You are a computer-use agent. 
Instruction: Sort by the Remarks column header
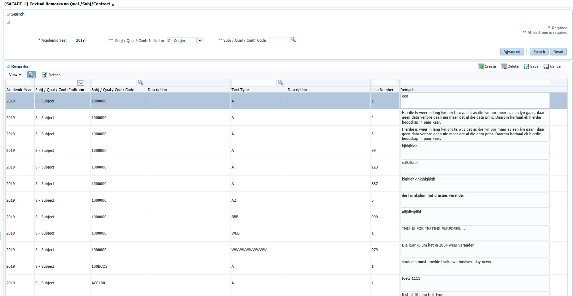(408, 90)
